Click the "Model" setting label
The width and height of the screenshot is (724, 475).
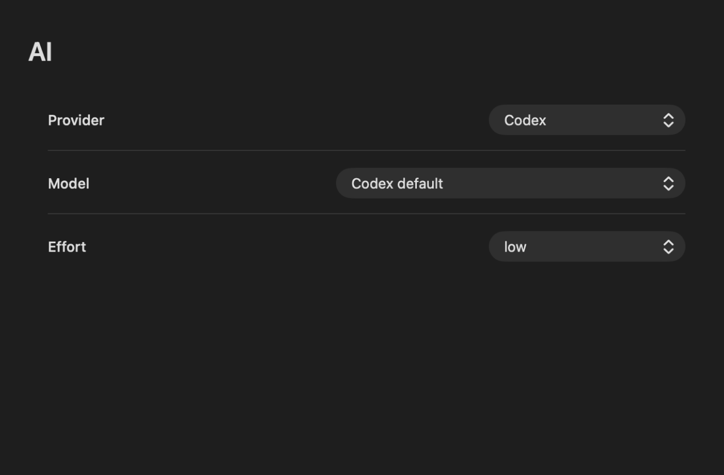68,183
